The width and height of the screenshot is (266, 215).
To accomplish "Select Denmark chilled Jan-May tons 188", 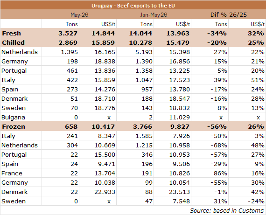I will click(147, 98).
